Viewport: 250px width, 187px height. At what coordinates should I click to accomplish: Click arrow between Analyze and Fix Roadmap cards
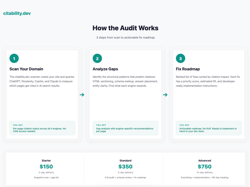pyautogui.click(x=165, y=95)
